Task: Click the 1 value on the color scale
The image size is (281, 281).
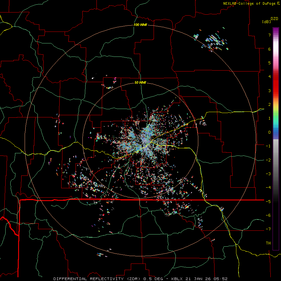Action: pos(269,118)
